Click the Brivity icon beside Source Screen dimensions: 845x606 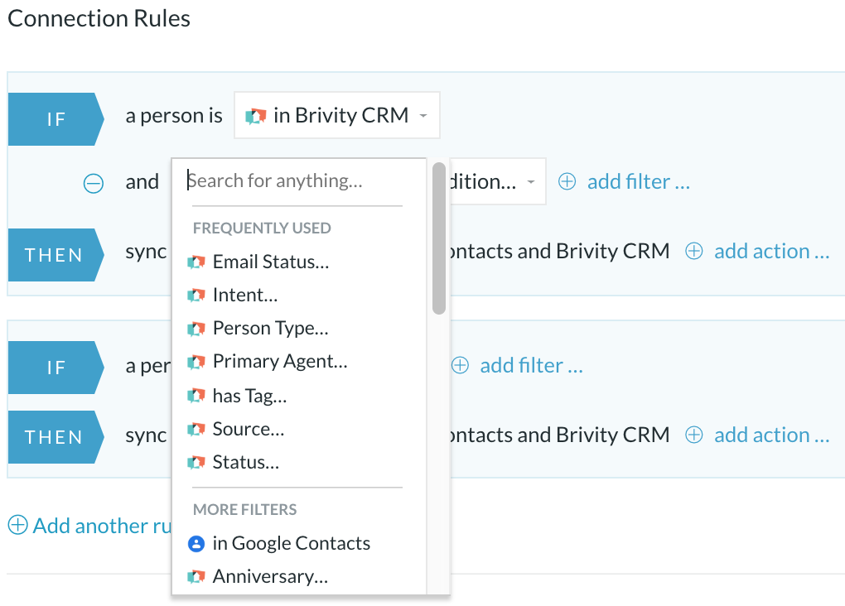[x=196, y=430]
